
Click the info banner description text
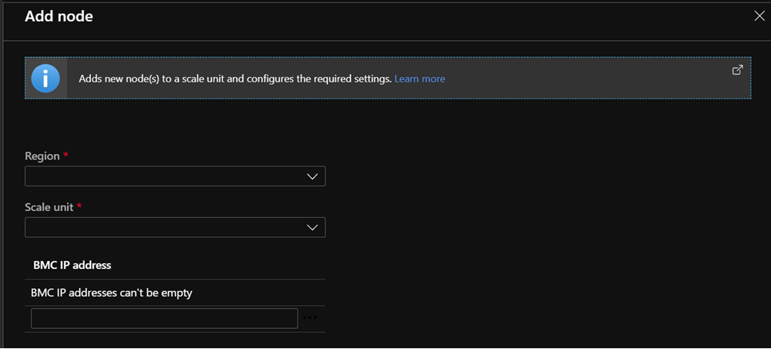(x=235, y=79)
